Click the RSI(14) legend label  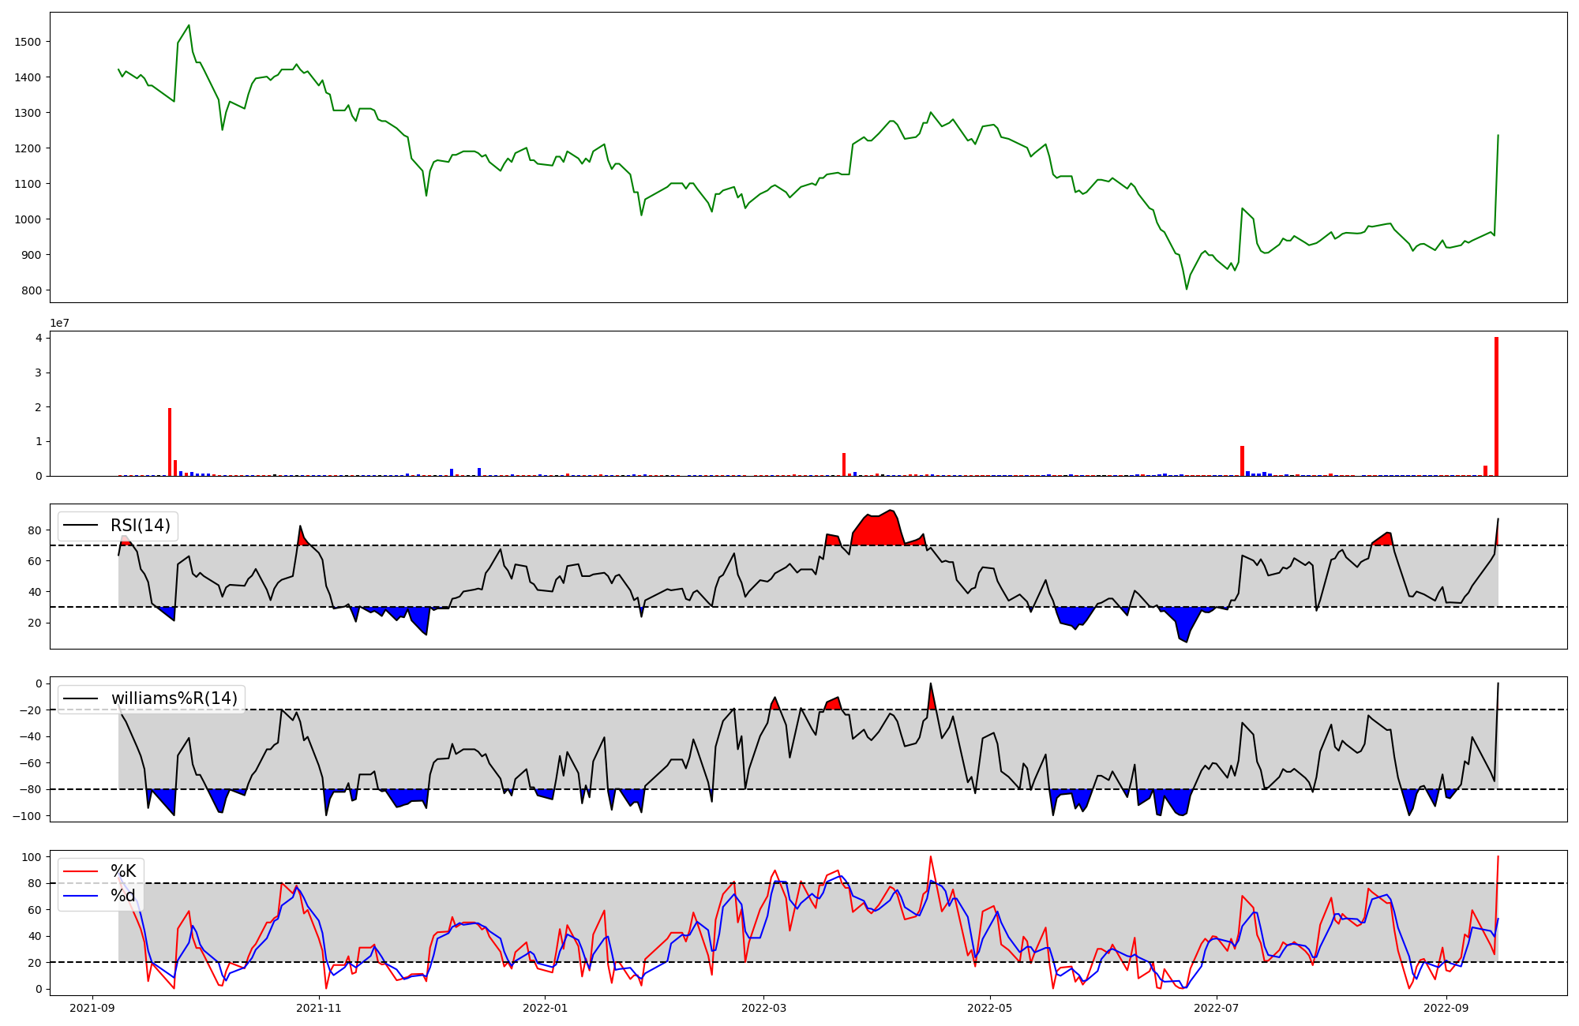(141, 526)
